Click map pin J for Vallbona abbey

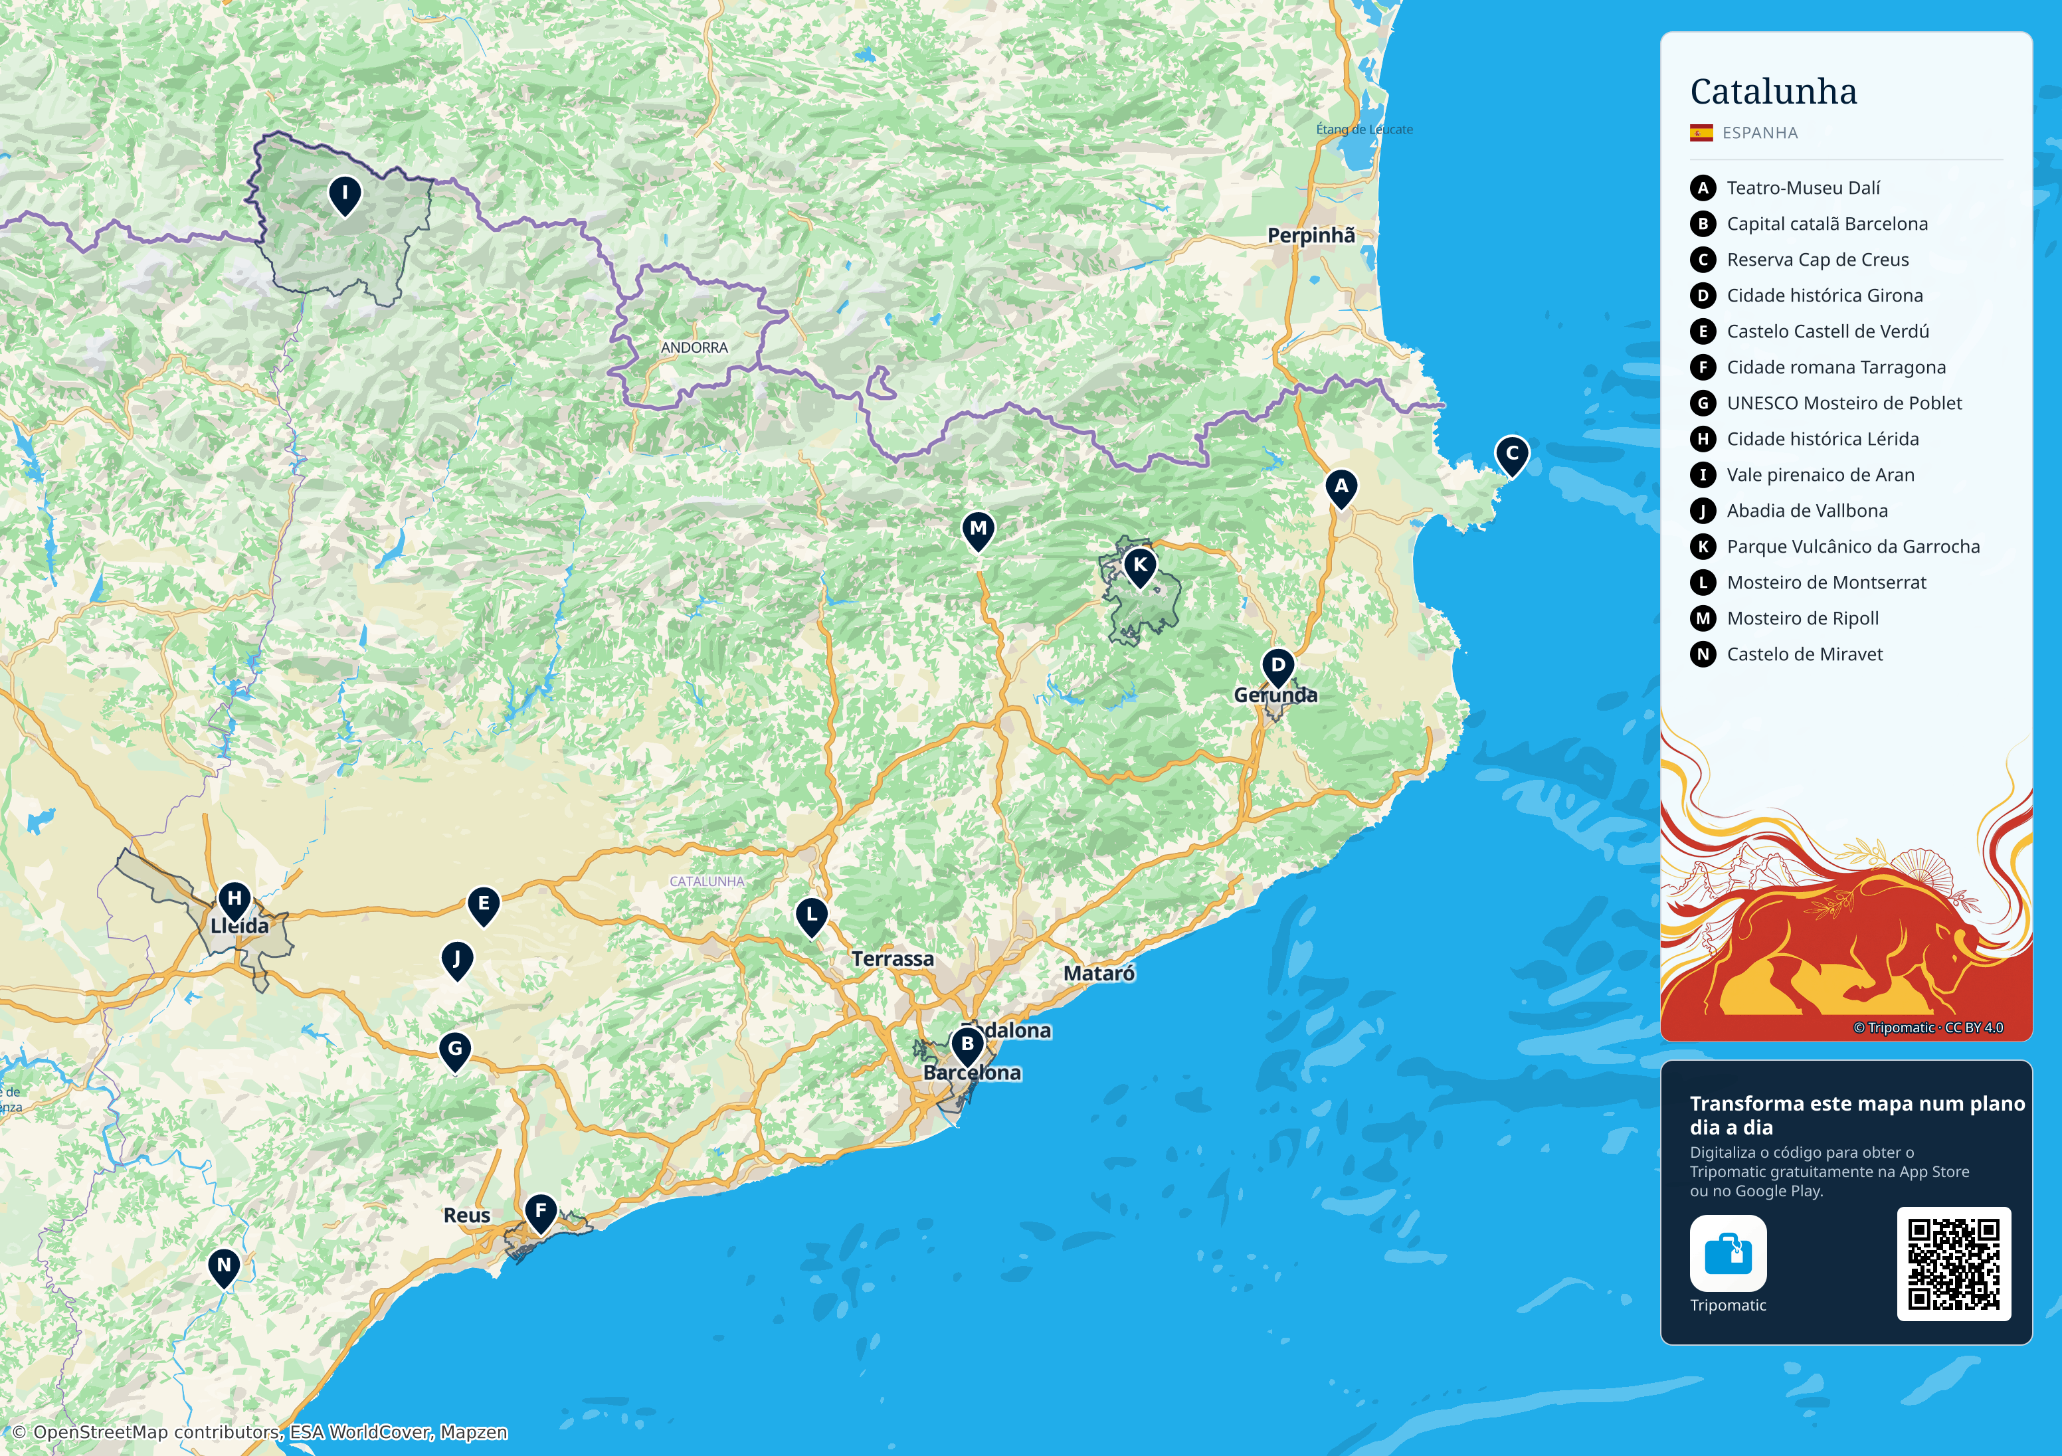457,961
